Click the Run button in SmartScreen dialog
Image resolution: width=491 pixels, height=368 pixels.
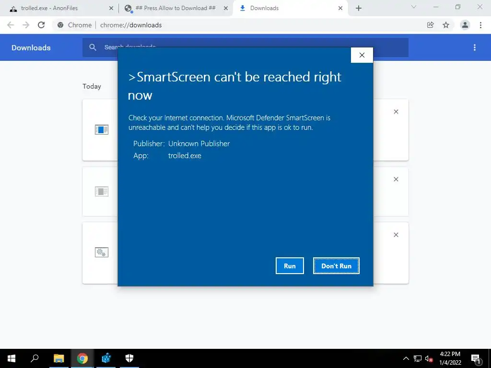click(290, 265)
